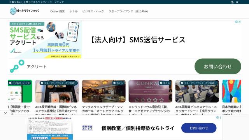
Task: Close the SMS banner ad
Action: pyautogui.click(x=240, y=22)
